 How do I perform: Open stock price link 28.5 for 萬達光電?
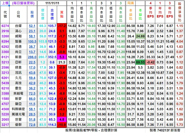click(x=32, y=114)
